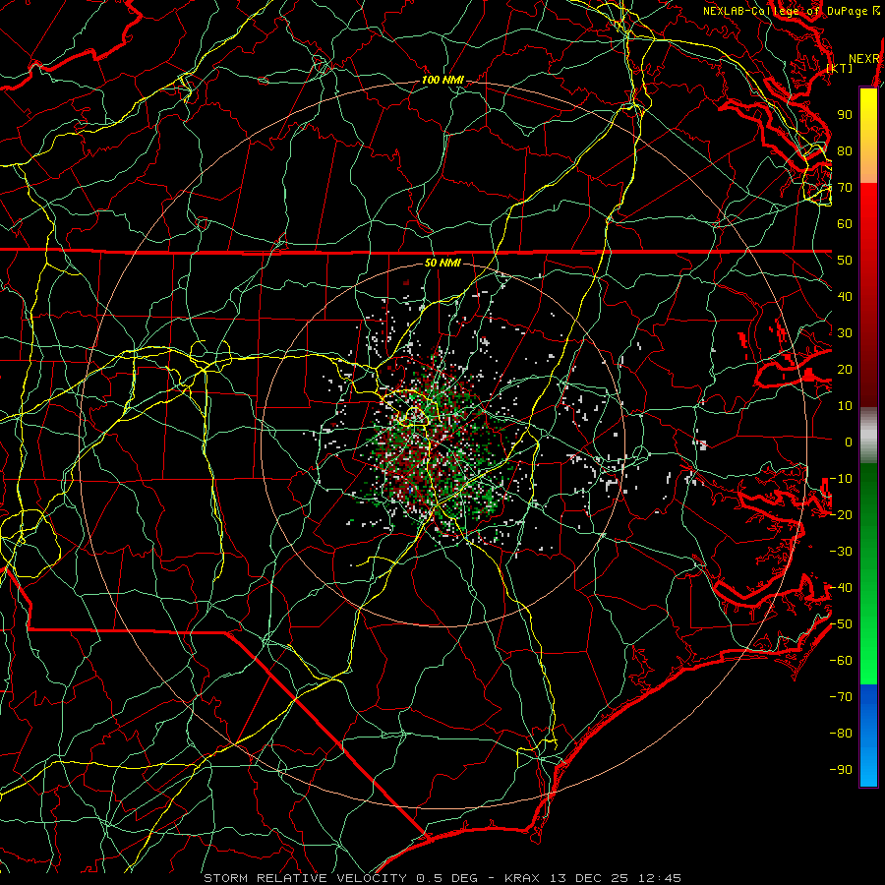Pick the orange segment near 70 knots

click(868, 169)
